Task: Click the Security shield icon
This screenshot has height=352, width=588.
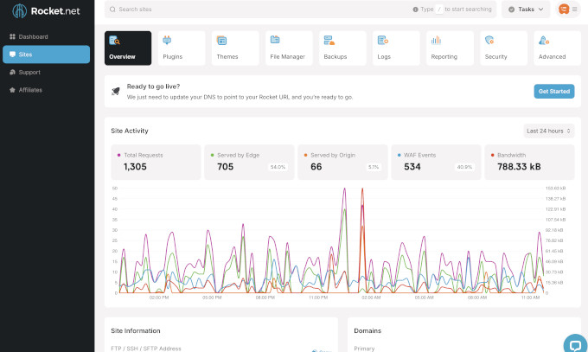Action: [489, 40]
